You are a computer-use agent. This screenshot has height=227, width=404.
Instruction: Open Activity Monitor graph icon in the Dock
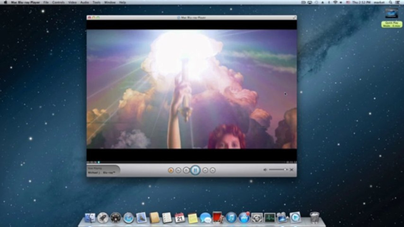coord(270,218)
